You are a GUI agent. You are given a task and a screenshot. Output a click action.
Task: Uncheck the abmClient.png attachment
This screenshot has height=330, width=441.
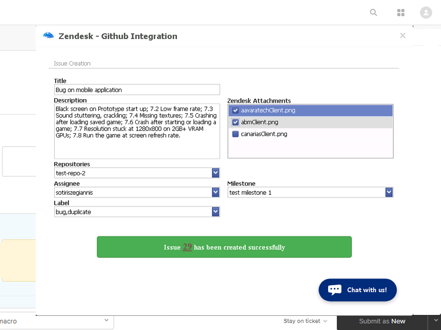(x=235, y=122)
